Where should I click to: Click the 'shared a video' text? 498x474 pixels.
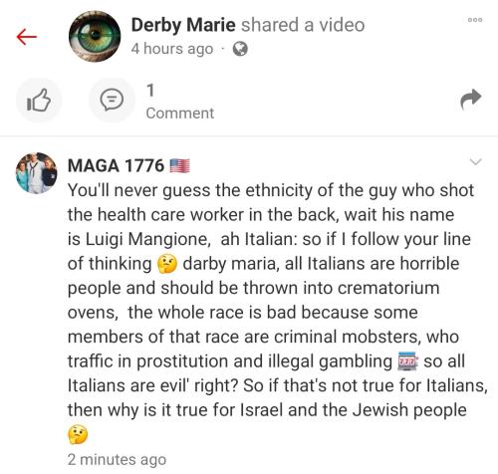click(x=303, y=25)
